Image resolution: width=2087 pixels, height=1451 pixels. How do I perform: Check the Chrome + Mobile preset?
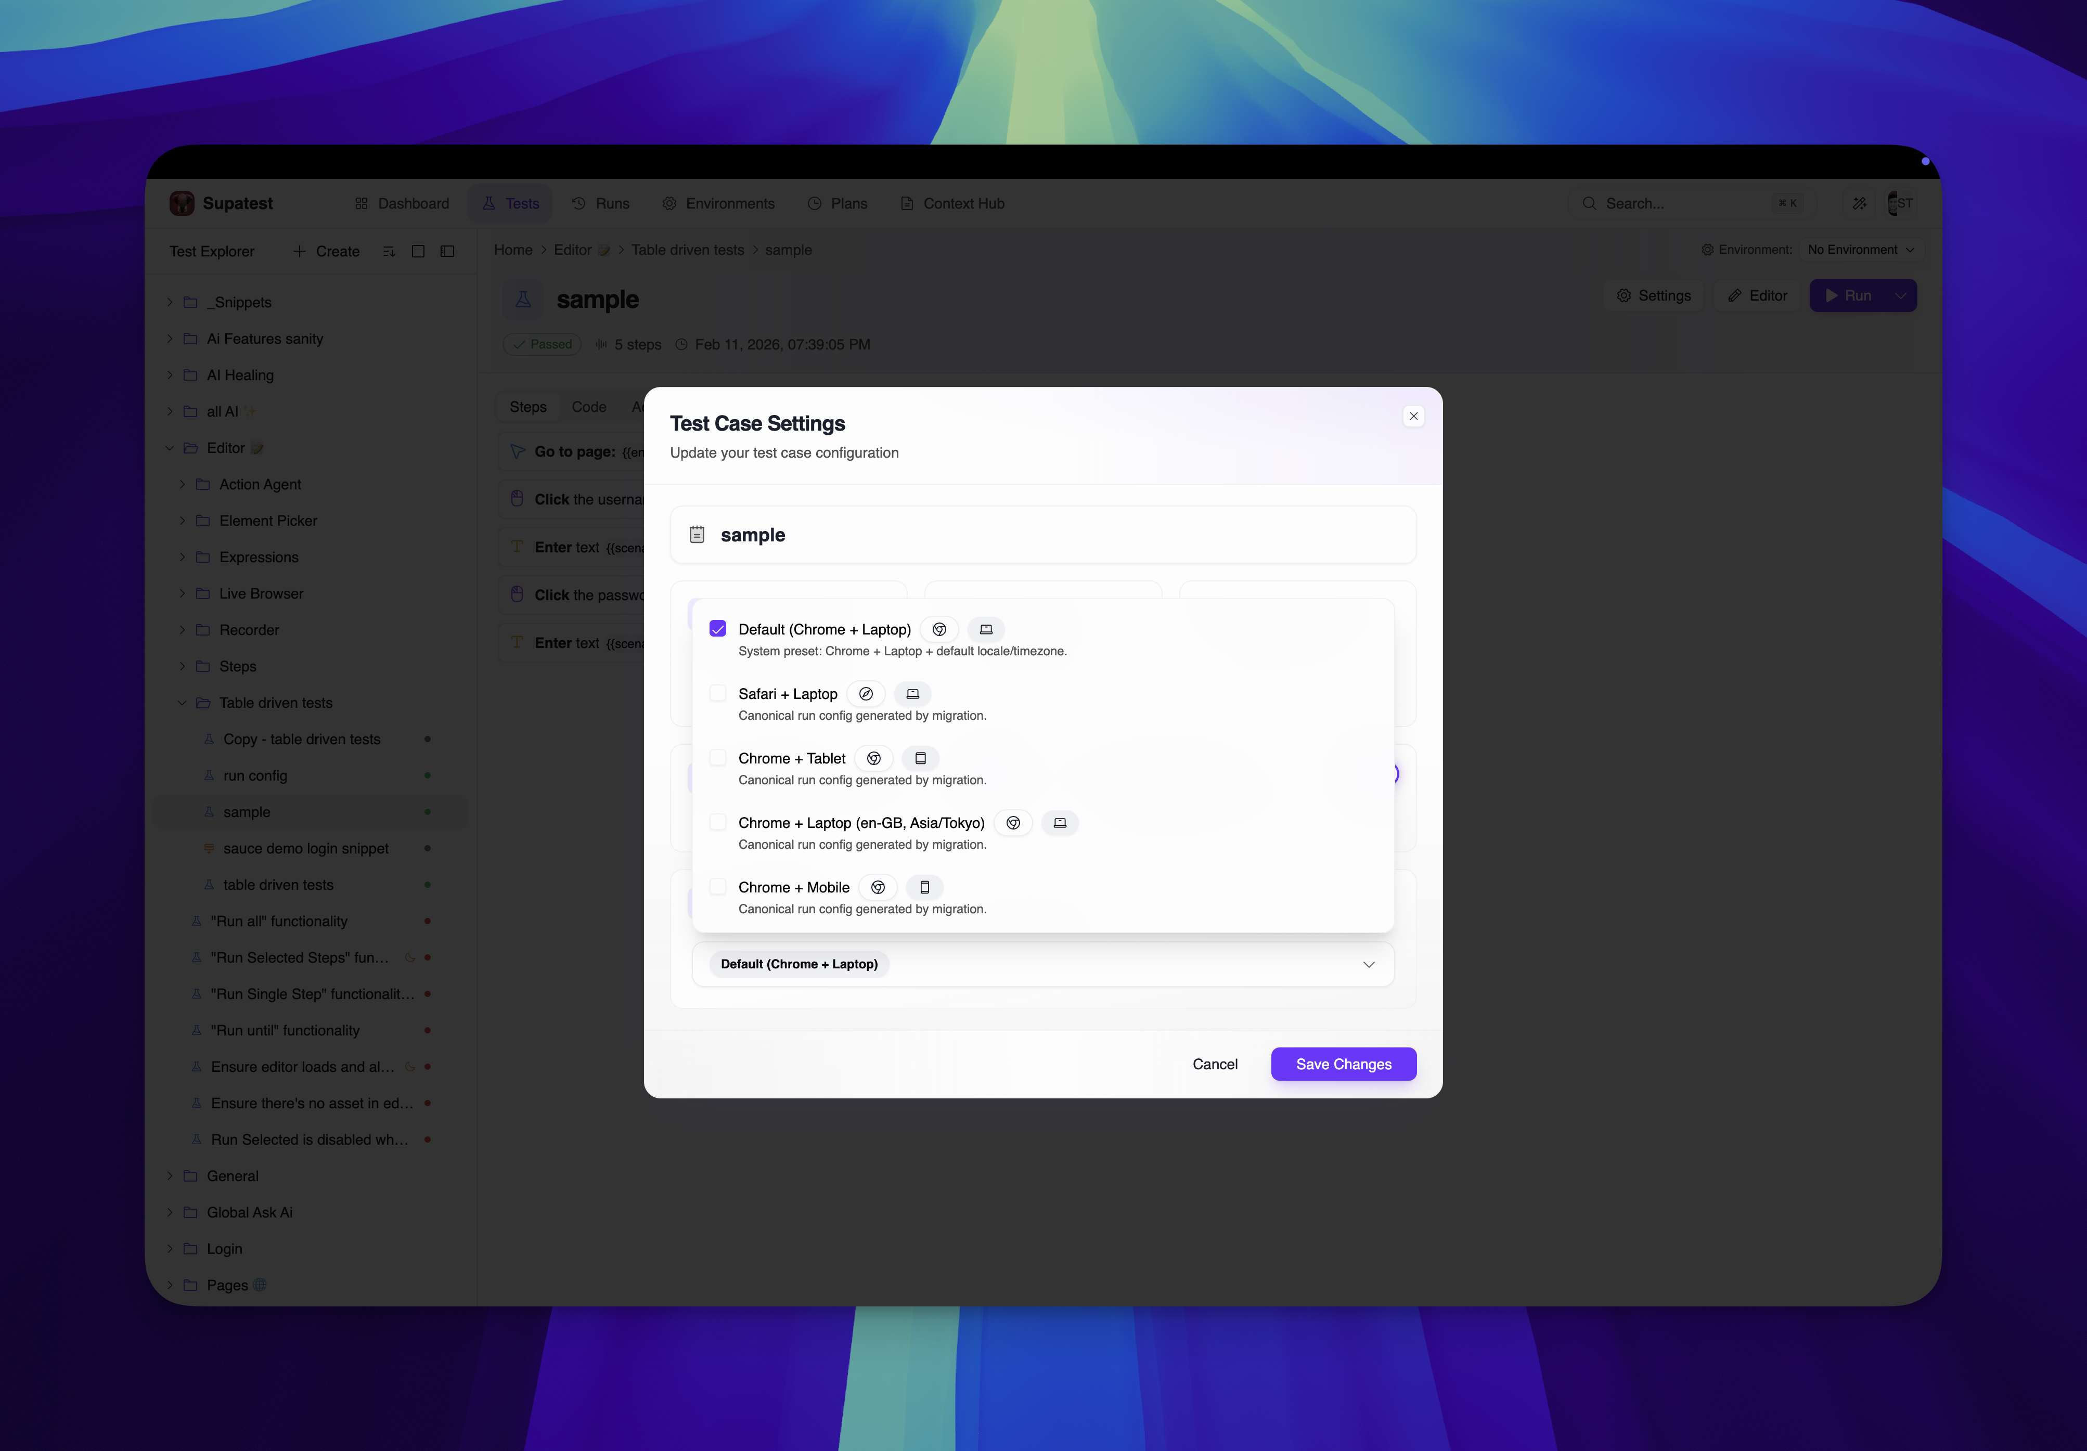pos(717,886)
